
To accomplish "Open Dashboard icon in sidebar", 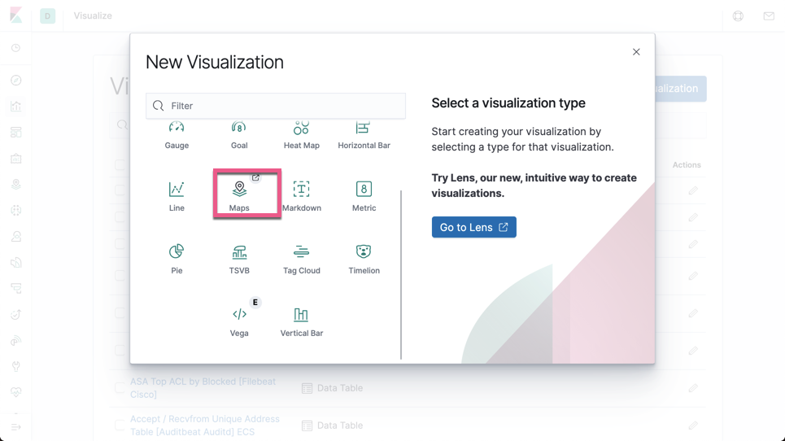I will (x=16, y=132).
